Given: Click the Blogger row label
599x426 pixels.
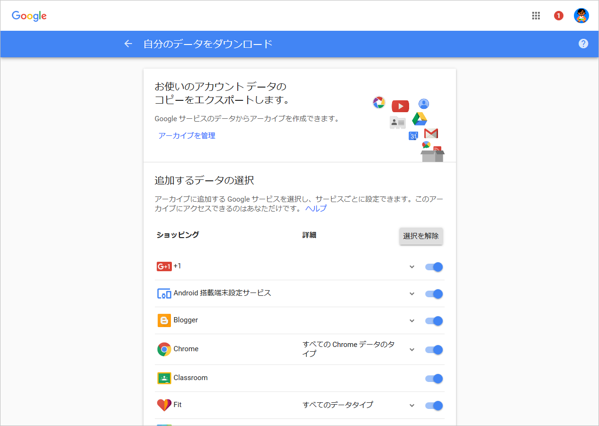Looking at the screenshot, I should 186,320.
